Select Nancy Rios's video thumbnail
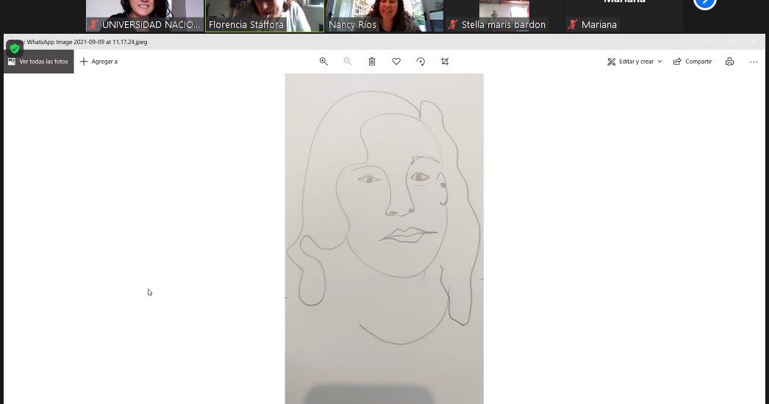Viewport: 769px width, 404px height. [x=384, y=15]
